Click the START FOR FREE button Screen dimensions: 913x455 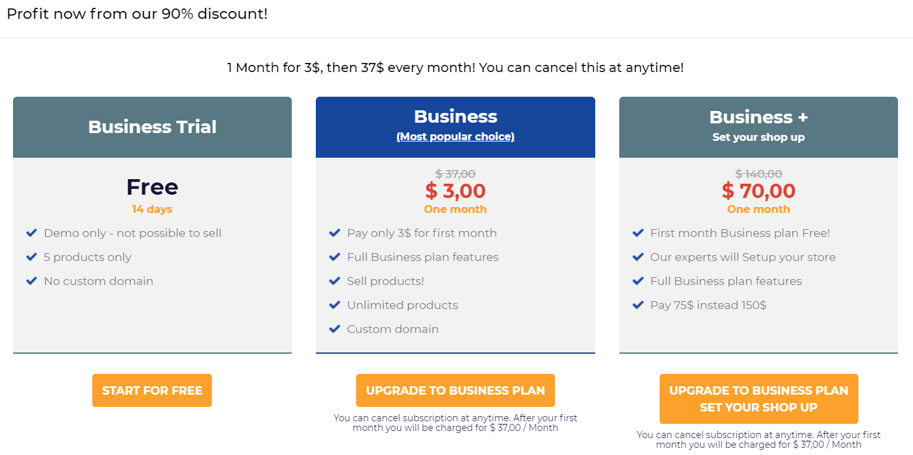coord(152,390)
